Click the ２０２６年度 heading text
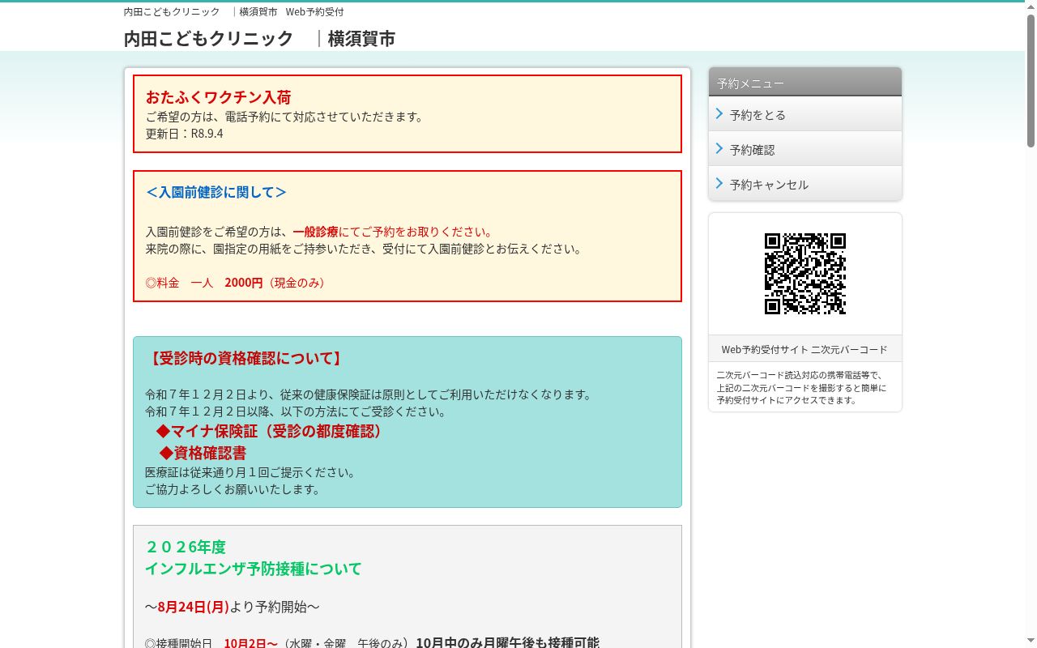The image size is (1037, 648). pyautogui.click(x=186, y=547)
